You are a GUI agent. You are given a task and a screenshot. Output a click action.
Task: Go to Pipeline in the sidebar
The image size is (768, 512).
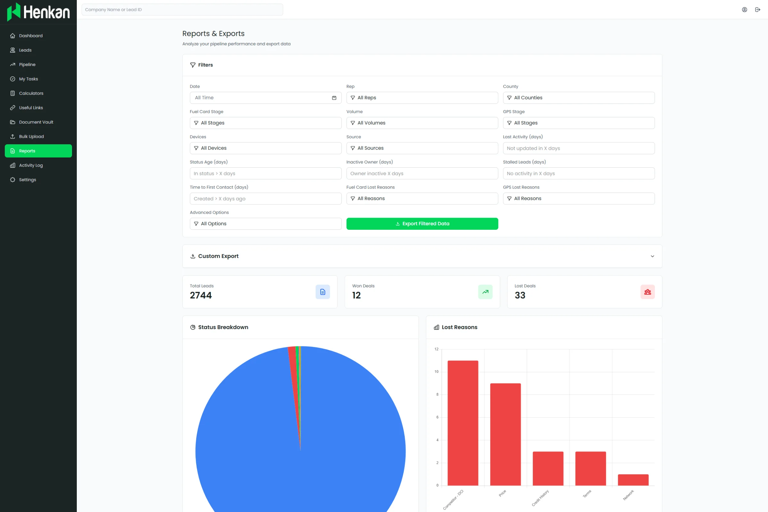click(27, 64)
